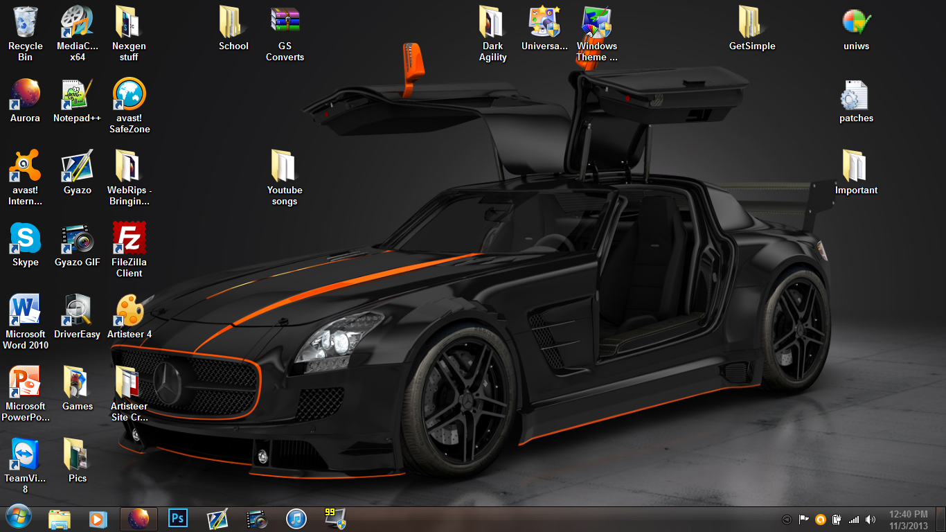Select the avast! SafeZone shortcut
This screenshot has width=946, height=532.
pos(129,105)
